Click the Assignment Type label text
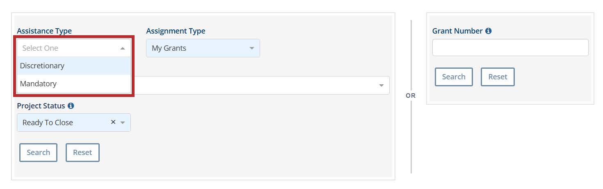Viewport: 603px width, 189px height. tap(176, 31)
